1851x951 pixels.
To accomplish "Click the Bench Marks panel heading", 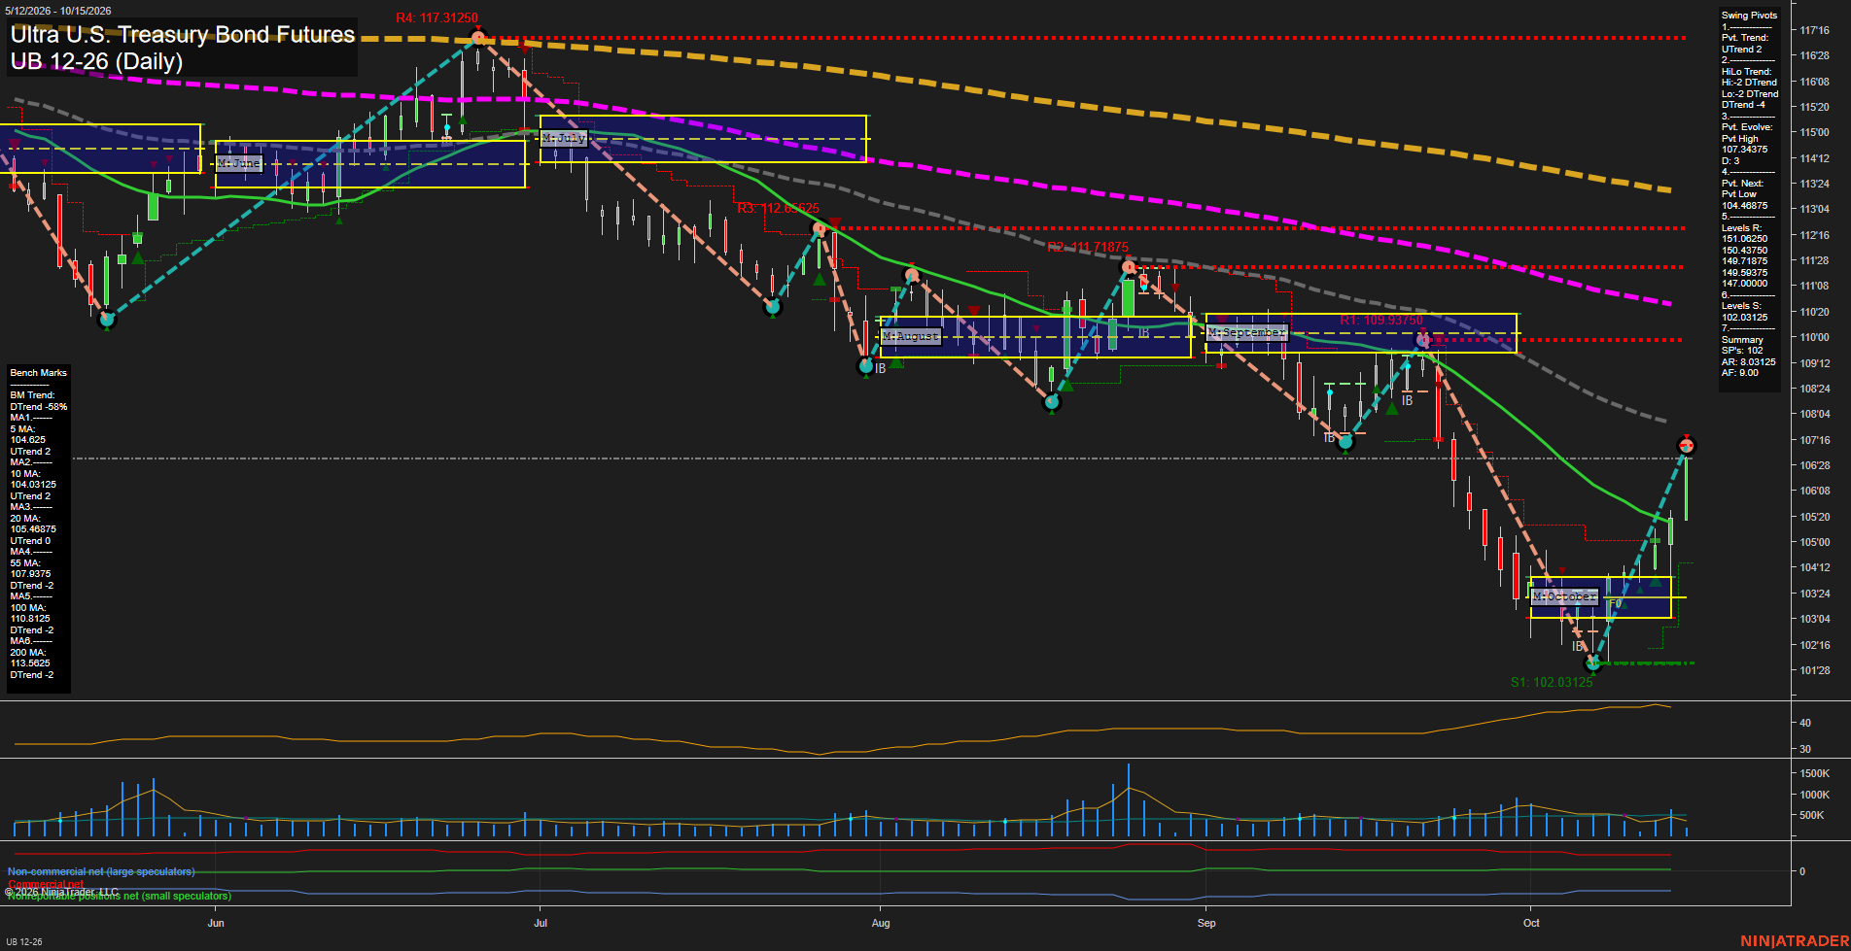I will [39, 373].
